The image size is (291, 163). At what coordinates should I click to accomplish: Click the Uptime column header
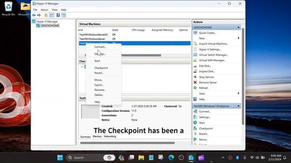[x=183, y=30]
